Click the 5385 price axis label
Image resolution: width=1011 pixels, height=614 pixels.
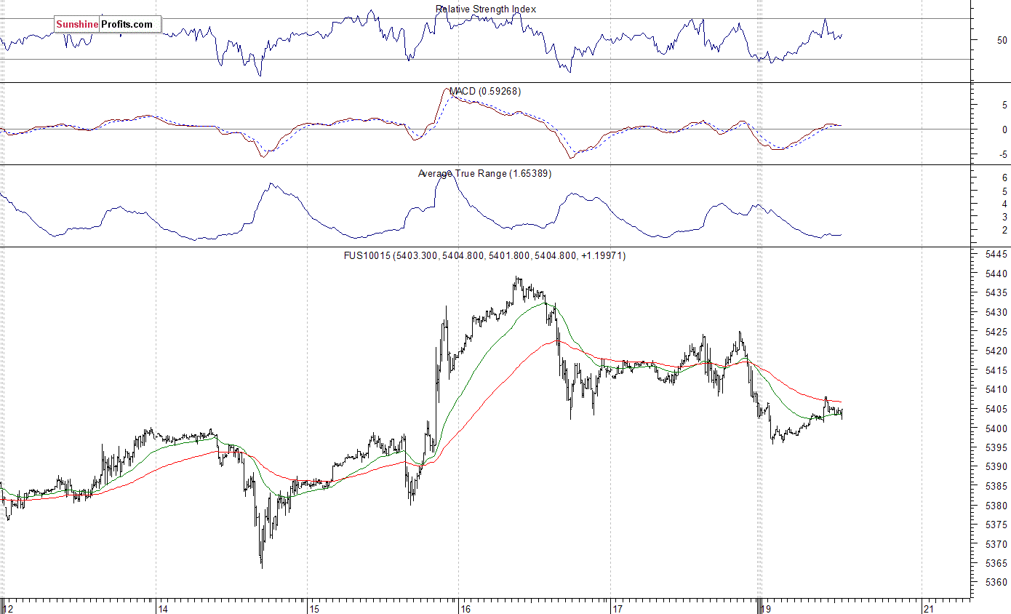click(x=997, y=487)
